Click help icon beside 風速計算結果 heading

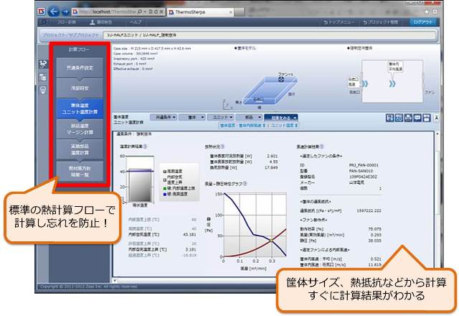[x=322, y=147]
